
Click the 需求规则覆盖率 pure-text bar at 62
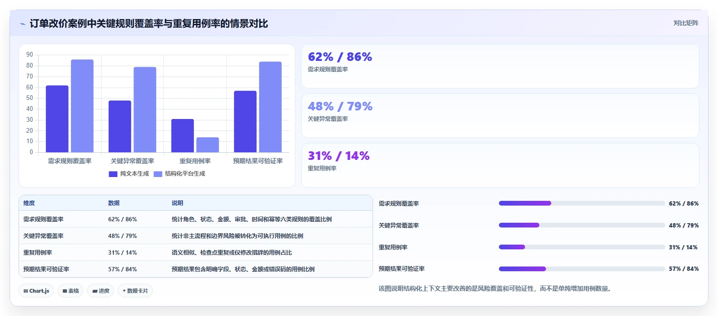point(57,119)
